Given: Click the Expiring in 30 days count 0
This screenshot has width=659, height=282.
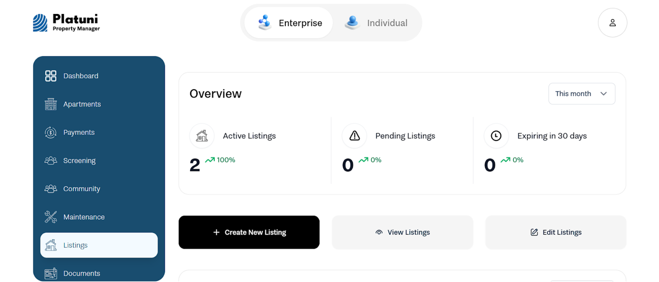Looking at the screenshot, I should [x=490, y=165].
